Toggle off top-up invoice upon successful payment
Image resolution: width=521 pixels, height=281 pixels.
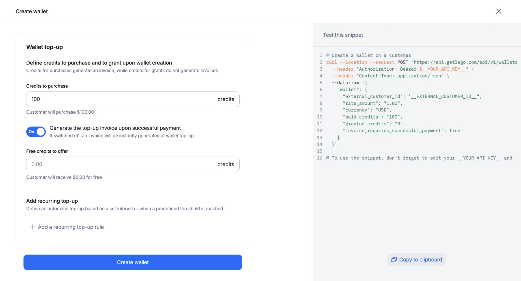[36, 132]
